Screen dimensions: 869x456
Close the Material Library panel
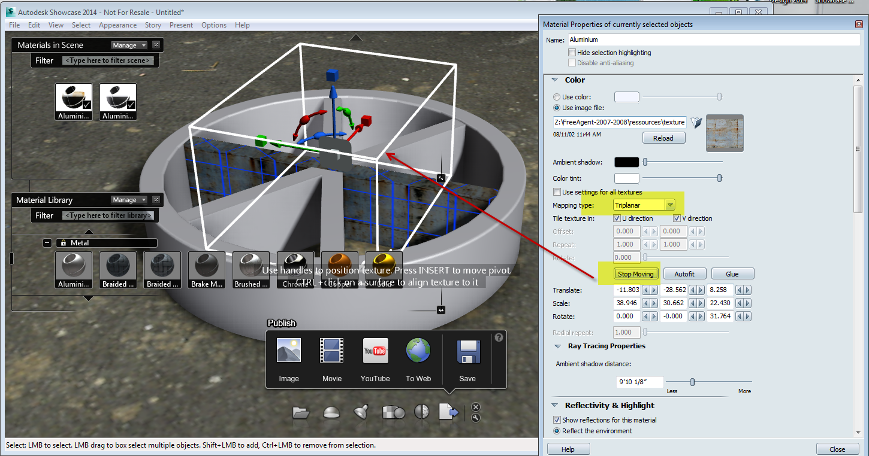156,200
